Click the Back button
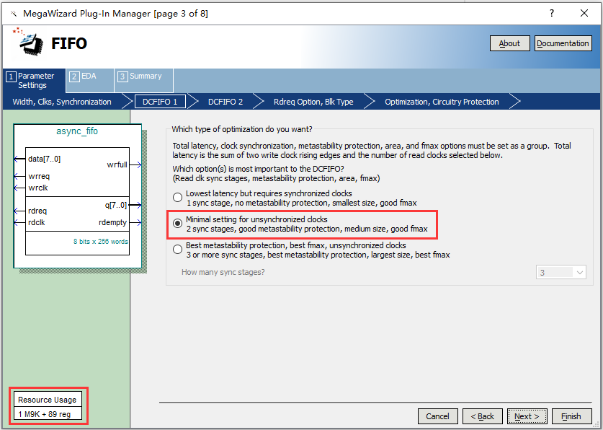The image size is (603, 430). [482, 416]
